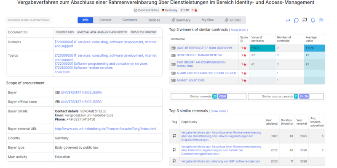Click the Contract Notice badge
337x168 pixels.
[147, 10]
